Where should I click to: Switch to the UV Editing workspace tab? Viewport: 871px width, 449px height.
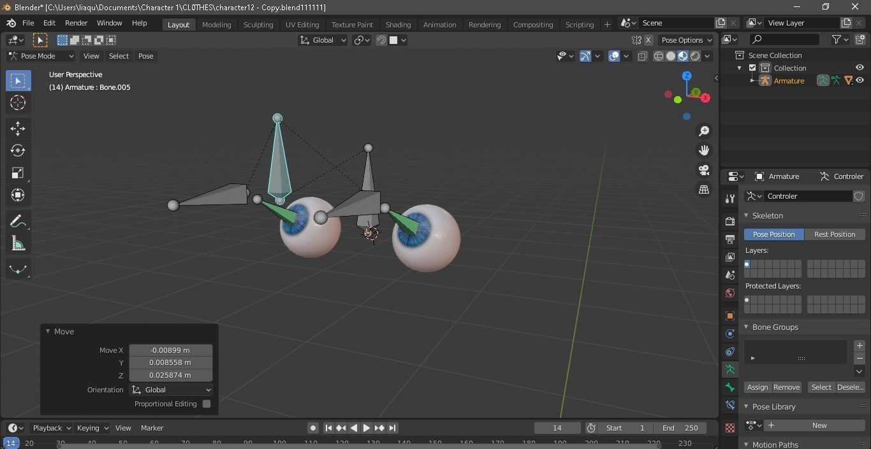pos(302,24)
